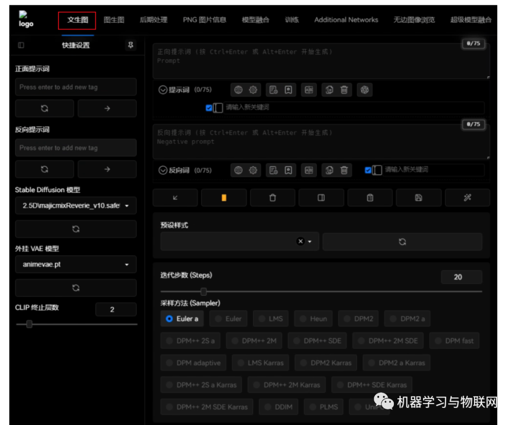Uncheck the checkbox beside the 提示词 keyword input
This screenshot has width=515, height=425.
click(209, 108)
